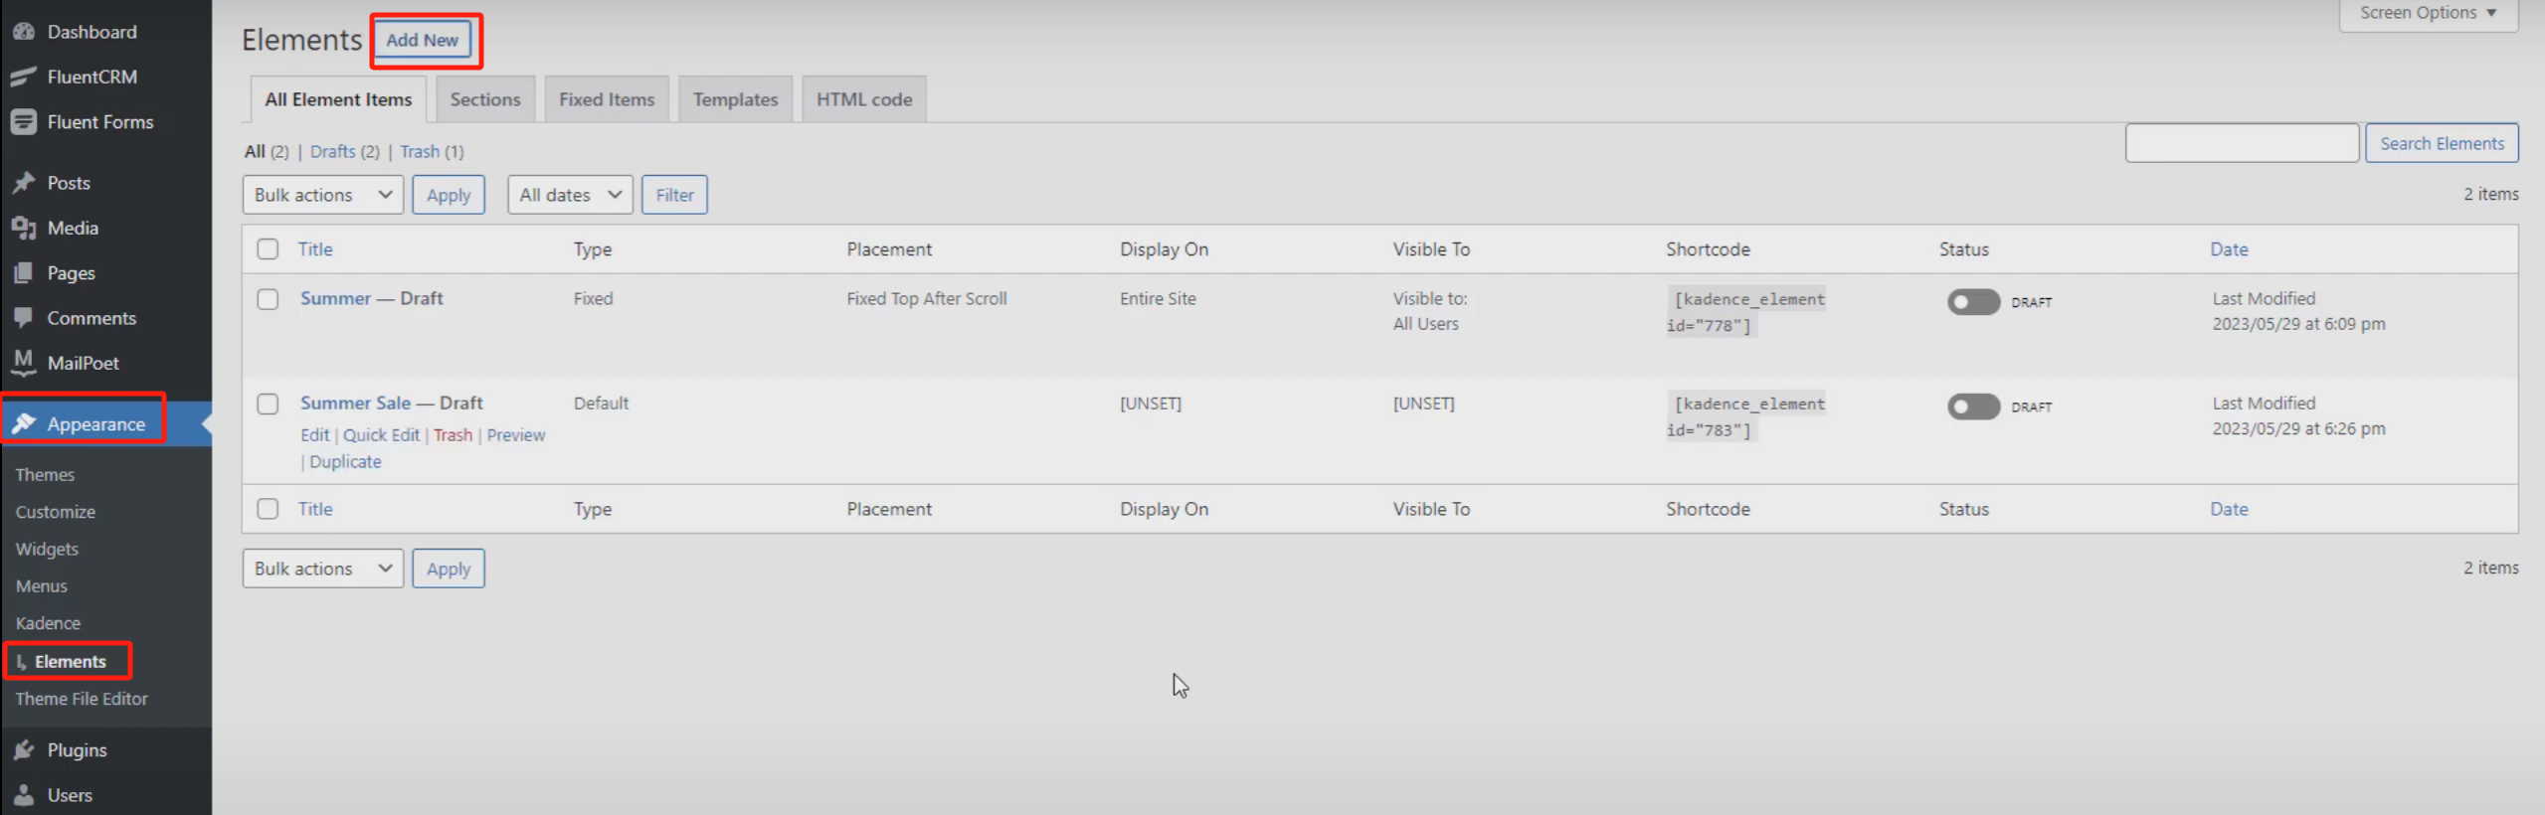
Task: Enable the Summer element status toggle
Action: pos(1972,302)
